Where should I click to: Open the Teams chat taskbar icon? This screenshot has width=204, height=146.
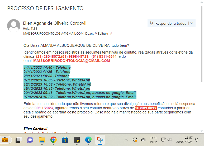30,140
